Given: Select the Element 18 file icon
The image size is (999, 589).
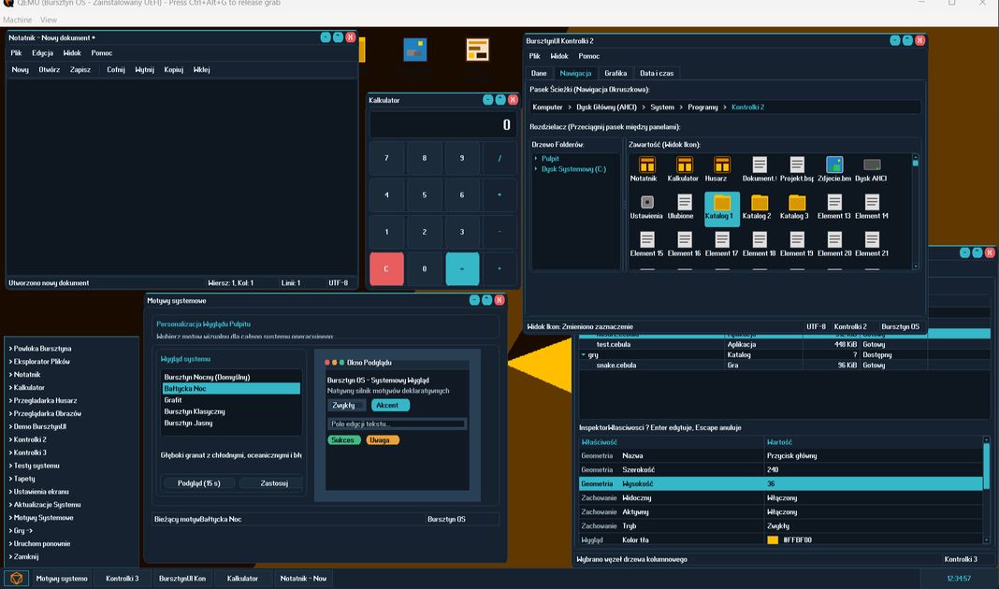Looking at the screenshot, I should point(759,245).
